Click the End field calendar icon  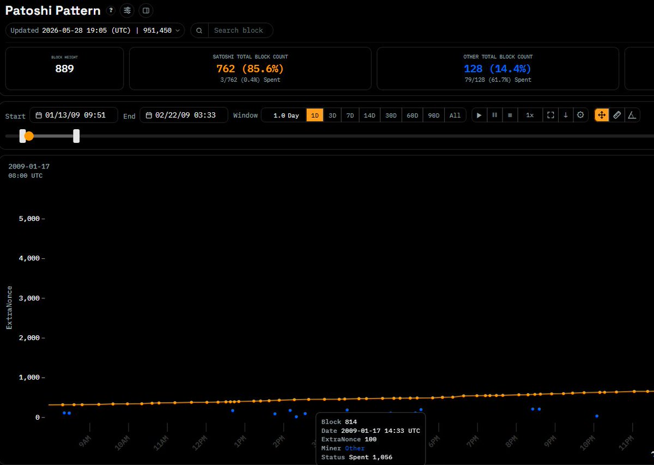click(149, 116)
